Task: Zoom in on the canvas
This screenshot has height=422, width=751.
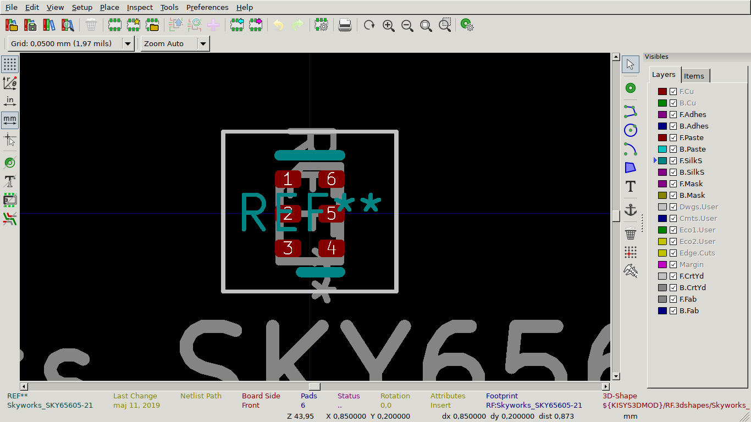Action: [x=388, y=25]
